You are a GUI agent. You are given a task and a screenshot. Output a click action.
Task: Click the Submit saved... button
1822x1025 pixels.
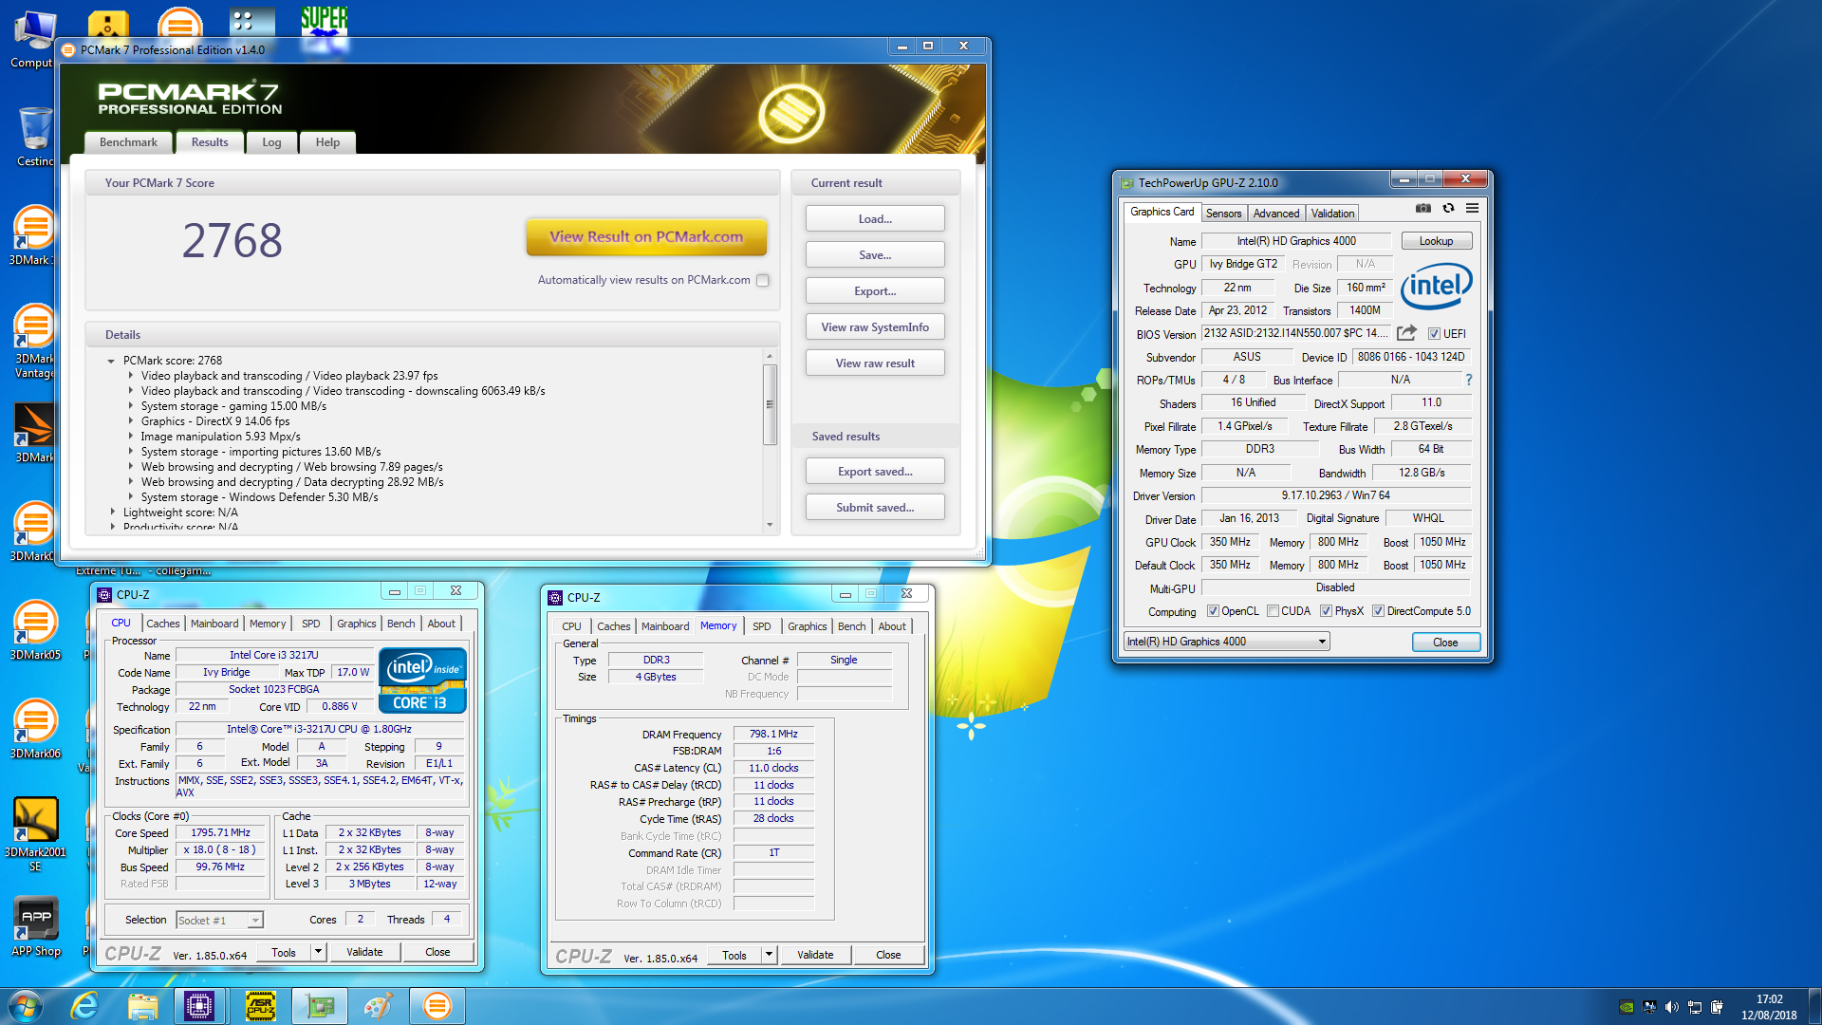875,508
